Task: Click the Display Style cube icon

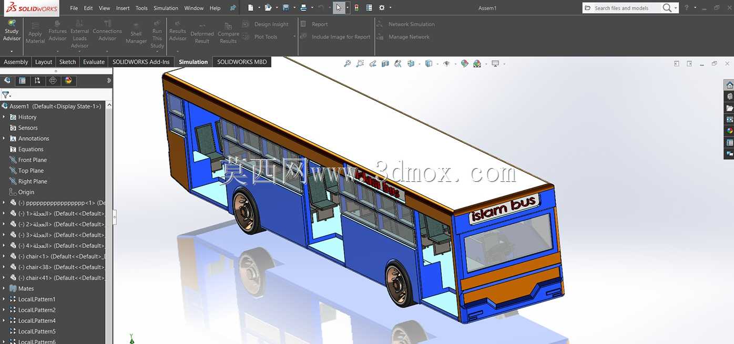Action: click(x=429, y=64)
